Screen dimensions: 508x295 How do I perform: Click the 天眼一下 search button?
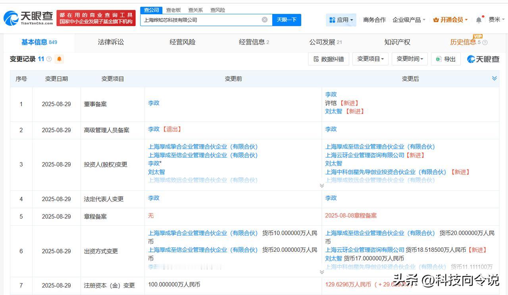coord(287,20)
